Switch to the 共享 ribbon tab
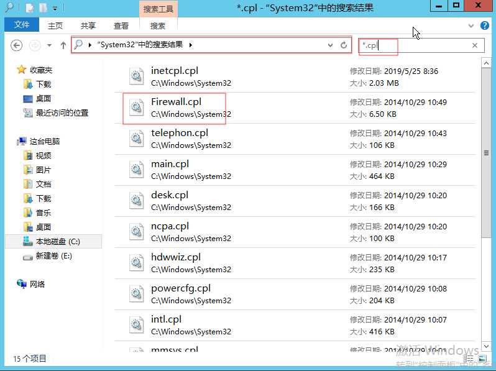 coord(88,25)
